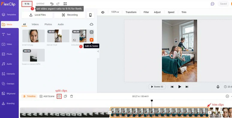Viewport: 232px width, 118px height.
Task: Delete the selected scene
Action: [72, 96]
